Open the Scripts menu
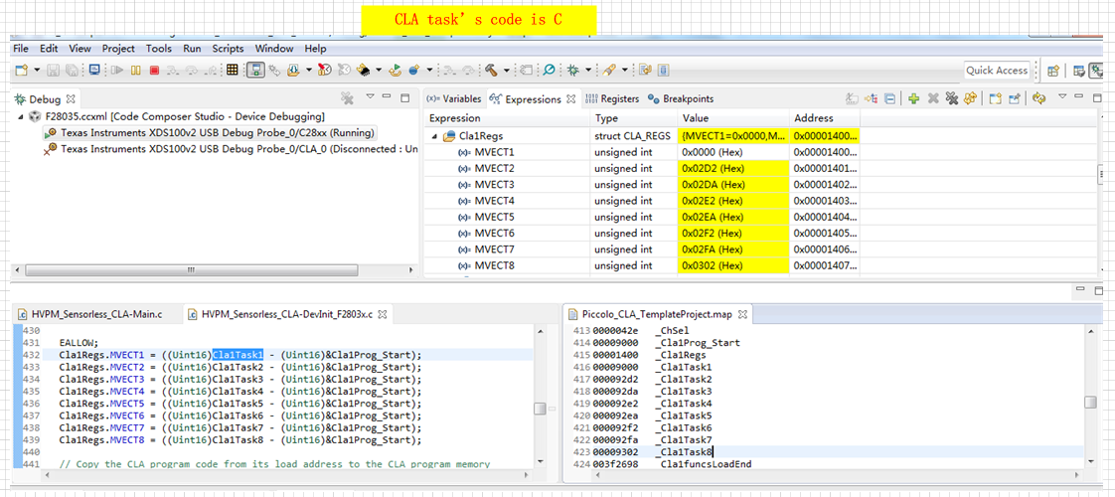This screenshot has width=1115, height=497. (x=228, y=49)
